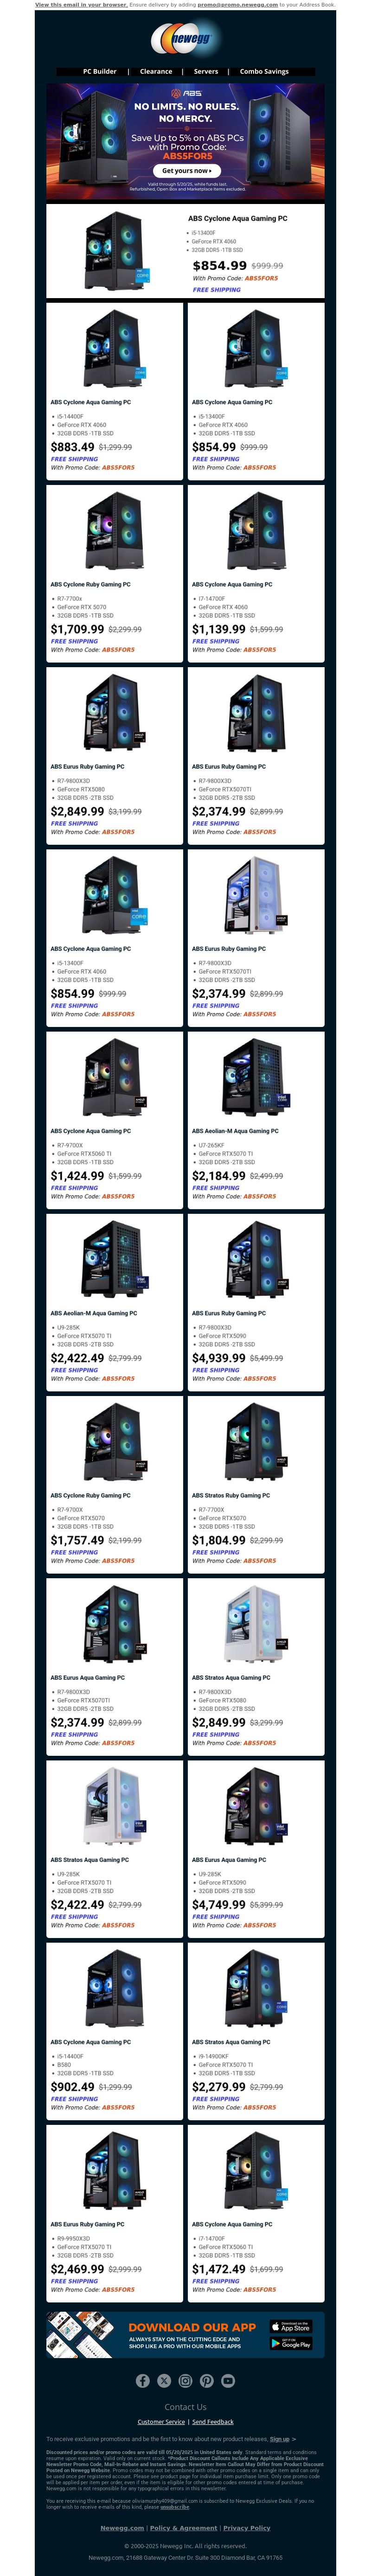This screenshot has width=371, height=2576.
Task: Click the 'Get yours now' banner button
Action: 186,171
